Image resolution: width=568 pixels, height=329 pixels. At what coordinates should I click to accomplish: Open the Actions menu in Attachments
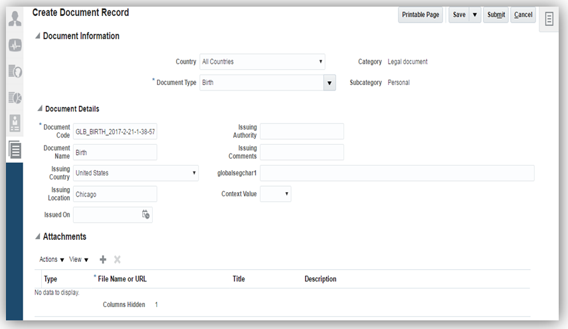coord(52,259)
